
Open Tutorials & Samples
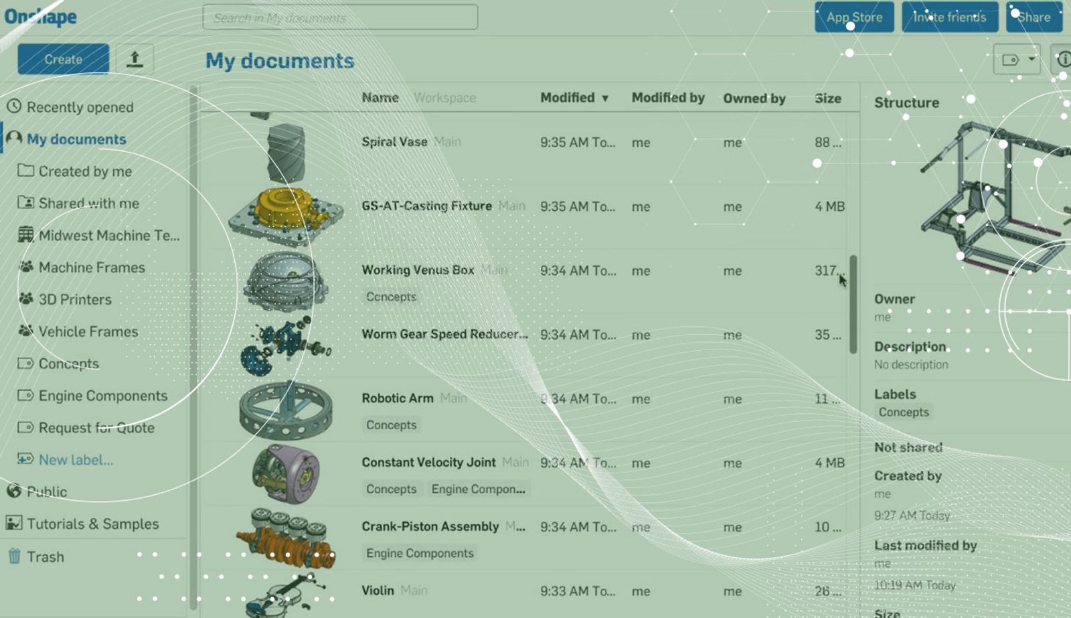coord(92,524)
